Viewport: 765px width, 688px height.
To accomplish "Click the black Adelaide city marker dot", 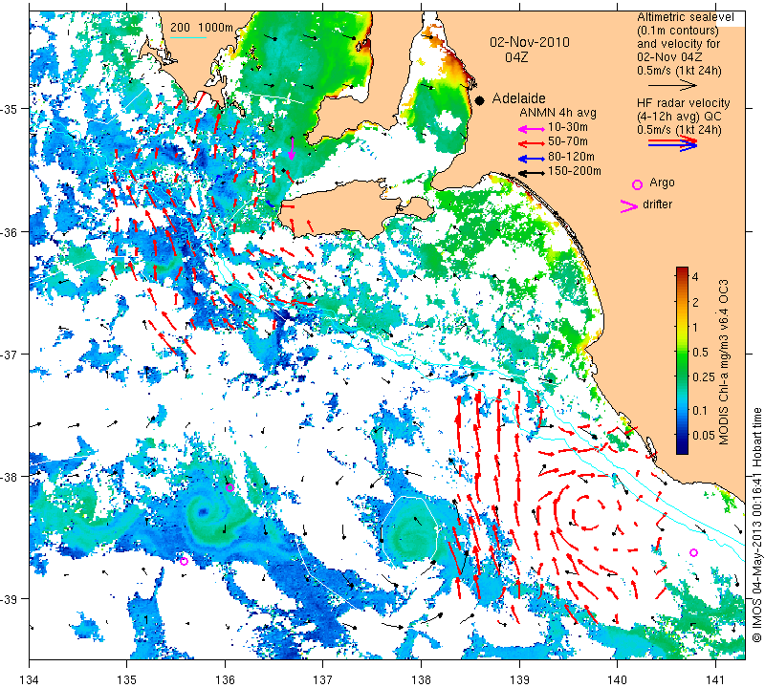I will coord(480,100).
